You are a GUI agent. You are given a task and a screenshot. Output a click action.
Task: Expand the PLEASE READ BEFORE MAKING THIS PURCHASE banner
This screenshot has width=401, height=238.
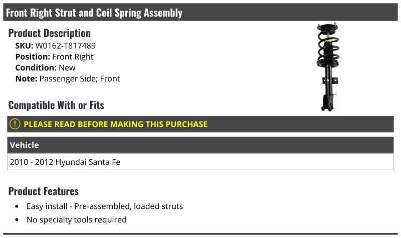click(200, 124)
